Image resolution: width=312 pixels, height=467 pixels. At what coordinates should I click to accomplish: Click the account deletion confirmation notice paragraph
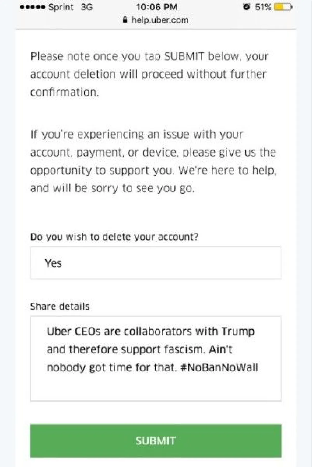click(x=149, y=74)
